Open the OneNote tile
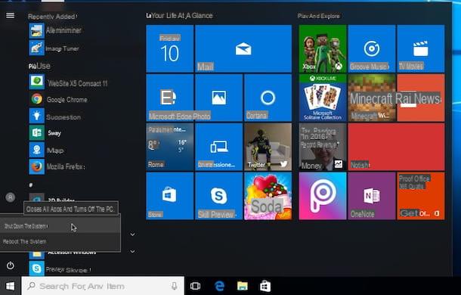461x295 pixels. [372, 196]
